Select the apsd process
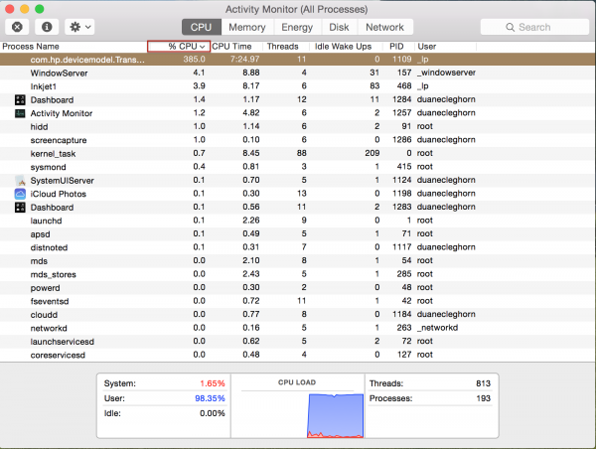The height and width of the screenshot is (449, 596). [41, 234]
